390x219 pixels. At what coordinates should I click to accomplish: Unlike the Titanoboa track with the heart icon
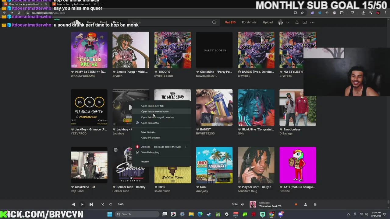click(x=296, y=204)
